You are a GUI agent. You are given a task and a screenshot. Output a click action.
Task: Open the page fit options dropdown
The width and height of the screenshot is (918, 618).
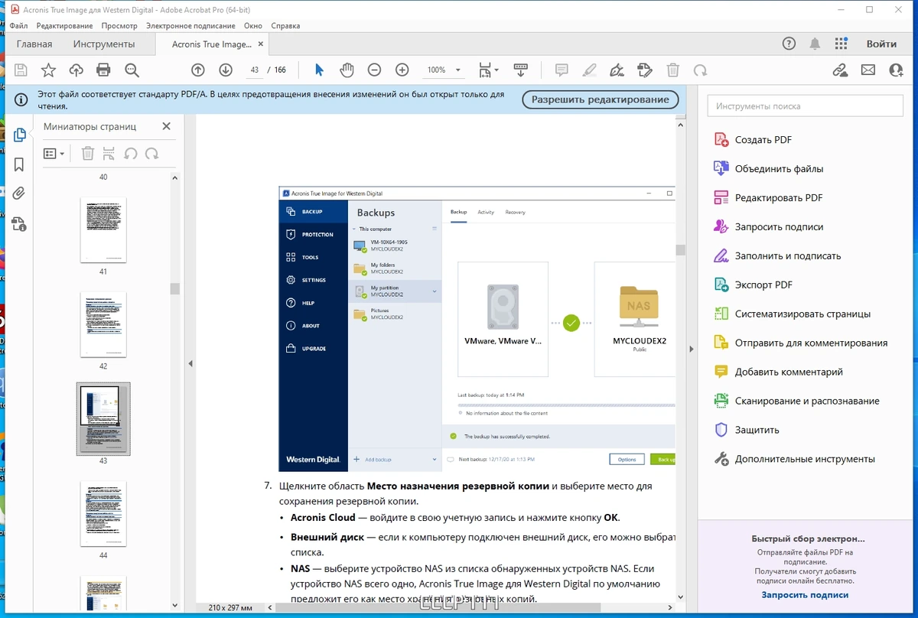(488, 70)
